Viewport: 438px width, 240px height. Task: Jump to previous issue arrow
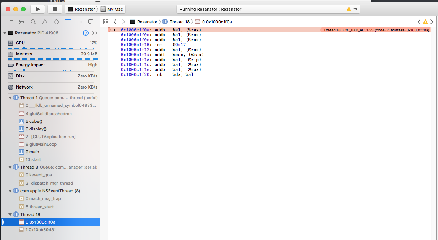[x=419, y=22]
